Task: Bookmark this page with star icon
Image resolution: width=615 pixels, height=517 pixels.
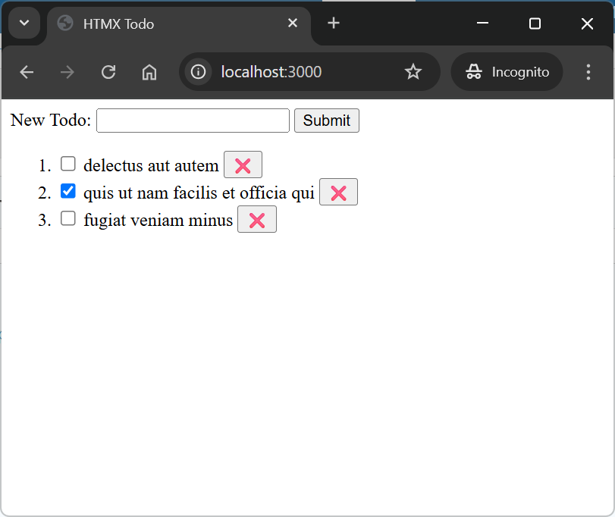Action: pos(413,72)
